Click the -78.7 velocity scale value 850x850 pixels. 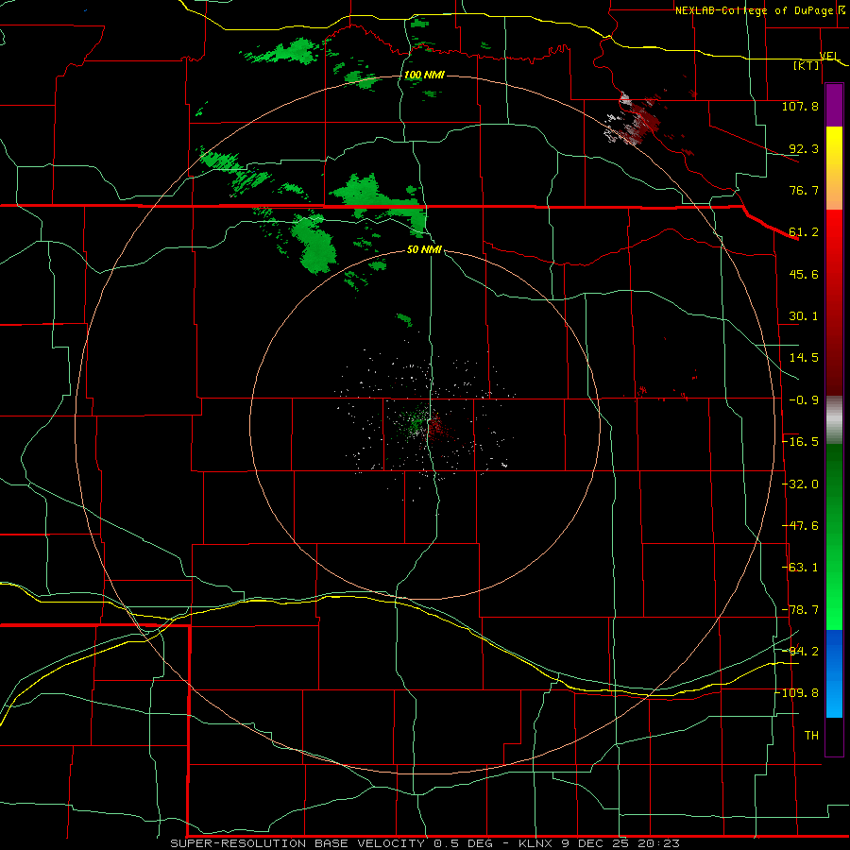tap(800, 610)
